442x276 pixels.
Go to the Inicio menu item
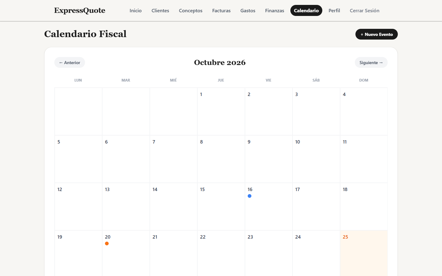(136, 10)
